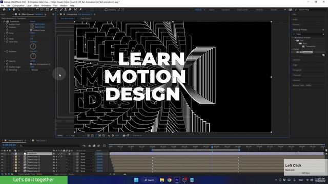Click the Skew Axis angle dial
Image resolution: width=328 pixels, height=184 pixels.
click(33, 47)
